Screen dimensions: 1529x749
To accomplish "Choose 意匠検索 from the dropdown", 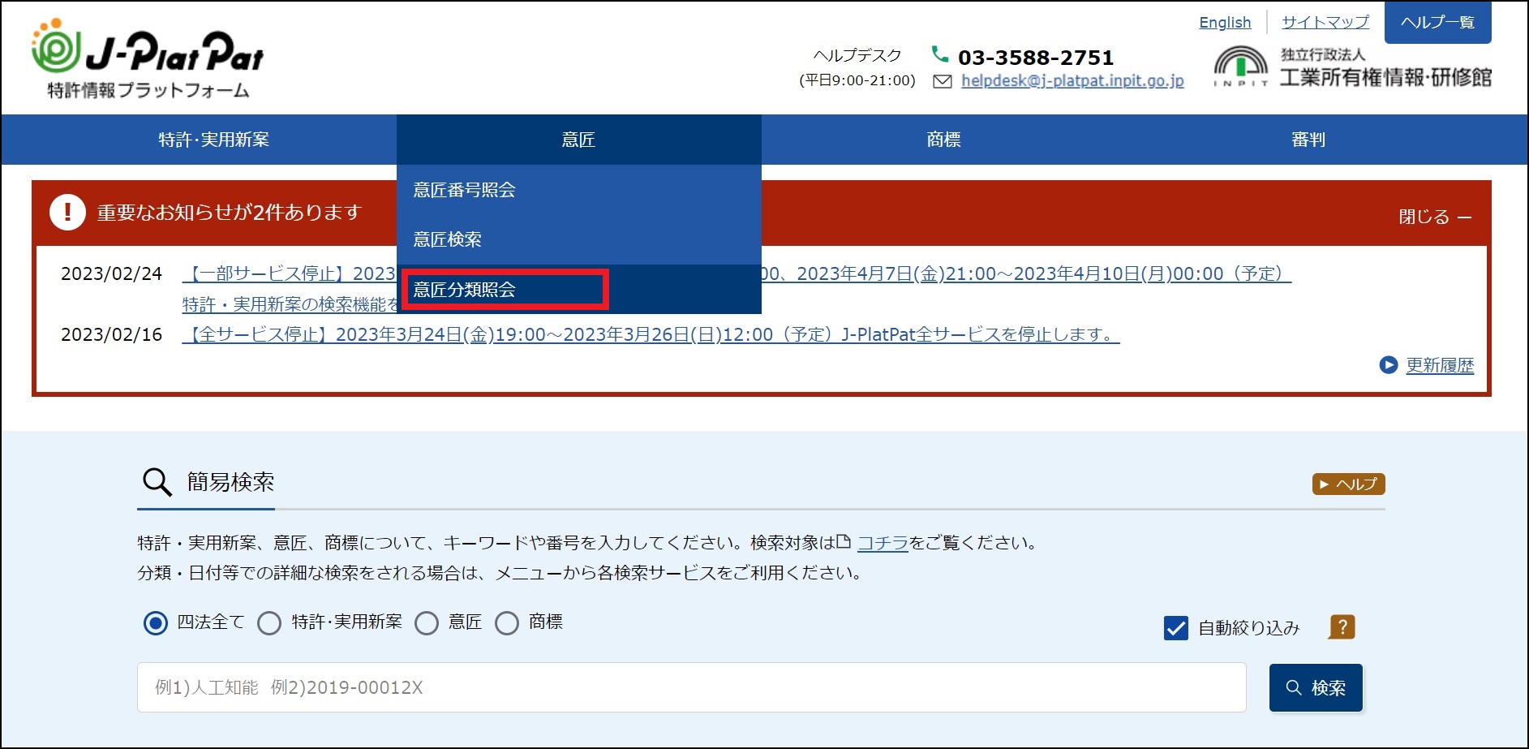I will click(448, 239).
